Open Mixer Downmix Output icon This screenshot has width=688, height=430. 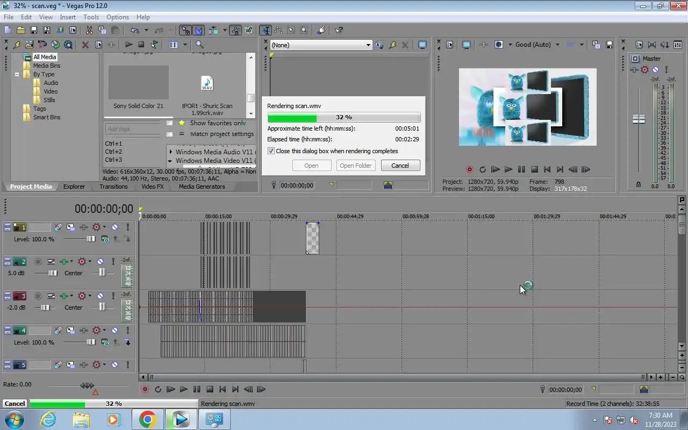point(652,45)
